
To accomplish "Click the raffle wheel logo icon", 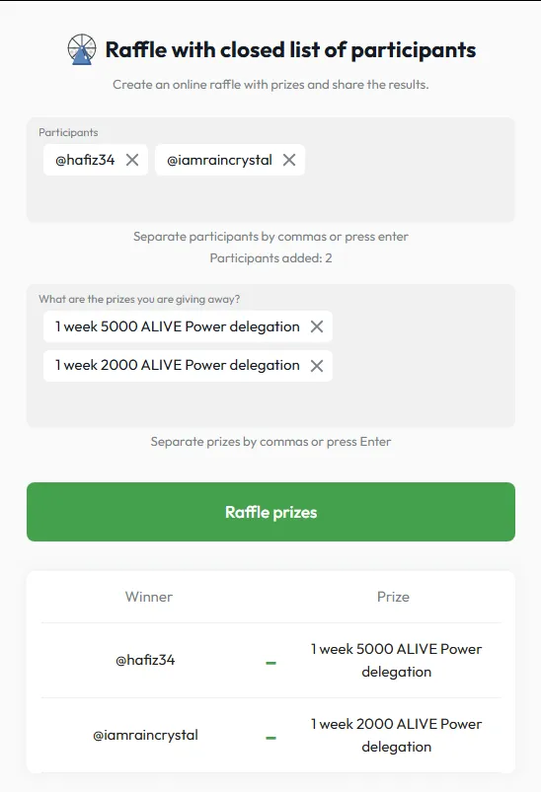I will coord(81,49).
